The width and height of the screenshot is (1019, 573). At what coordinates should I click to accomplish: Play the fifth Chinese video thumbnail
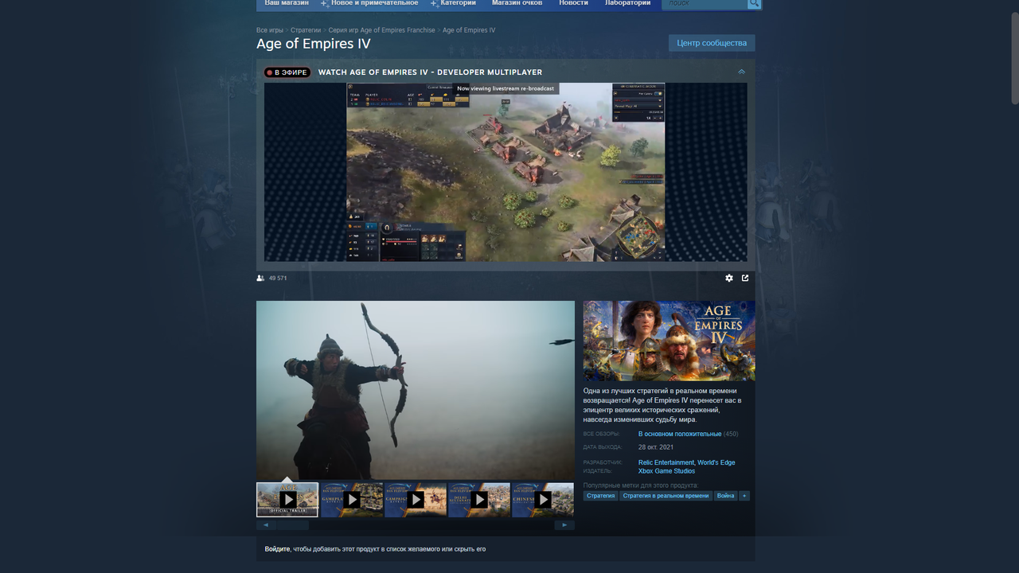(x=543, y=500)
